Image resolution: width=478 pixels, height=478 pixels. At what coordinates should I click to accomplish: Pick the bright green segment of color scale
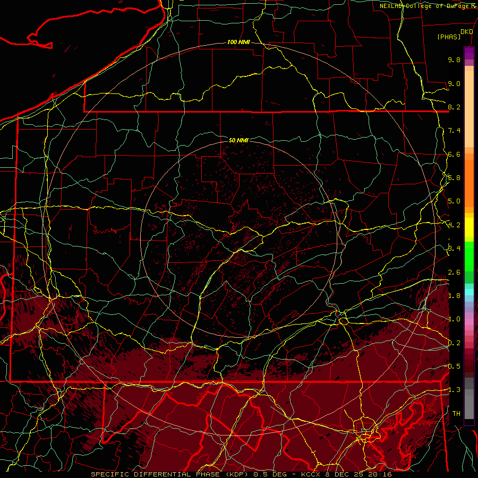pyautogui.click(x=469, y=257)
